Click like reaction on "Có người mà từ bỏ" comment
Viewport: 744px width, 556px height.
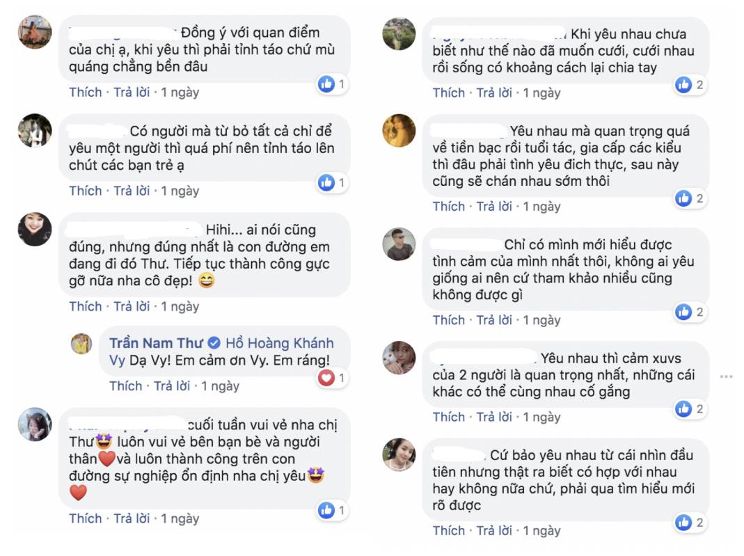point(326,182)
